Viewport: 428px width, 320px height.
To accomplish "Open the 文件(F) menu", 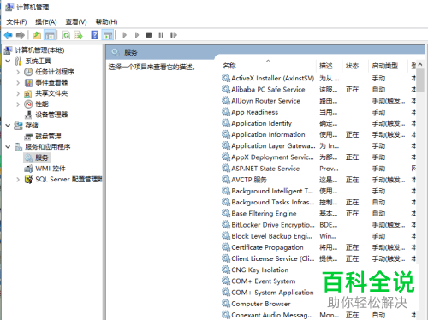I will click(16, 22).
